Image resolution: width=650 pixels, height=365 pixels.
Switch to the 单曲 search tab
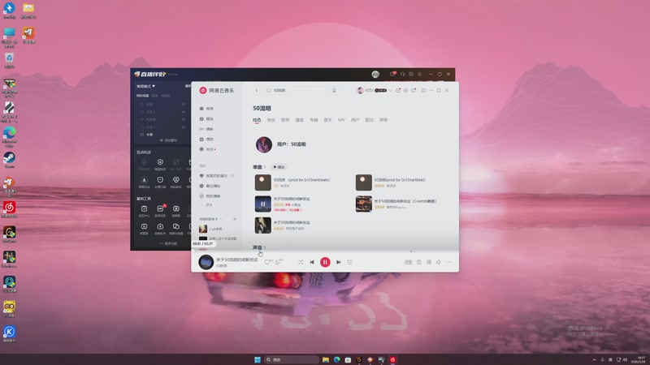[271, 120]
